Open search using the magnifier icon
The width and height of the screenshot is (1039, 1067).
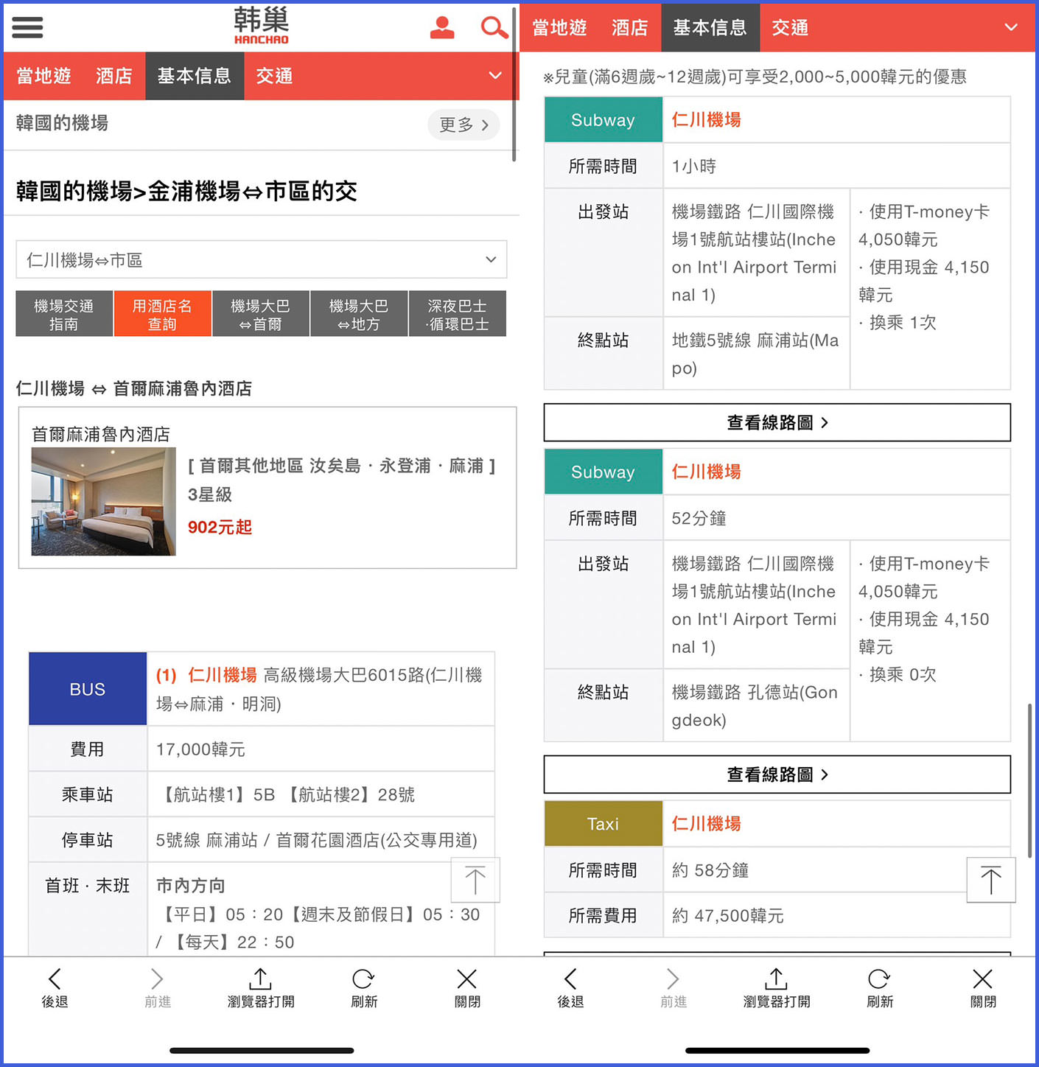[x=494, y=27]
